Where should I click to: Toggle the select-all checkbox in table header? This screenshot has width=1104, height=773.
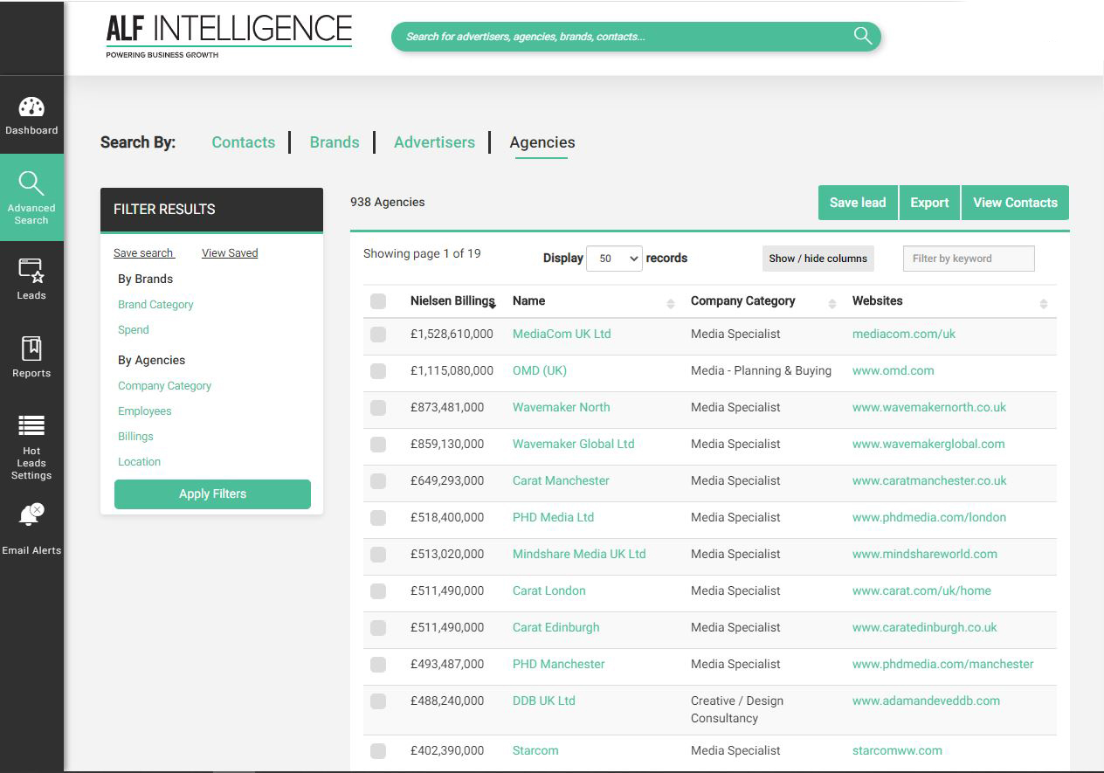pyautogui.click(x=378, y=301)
